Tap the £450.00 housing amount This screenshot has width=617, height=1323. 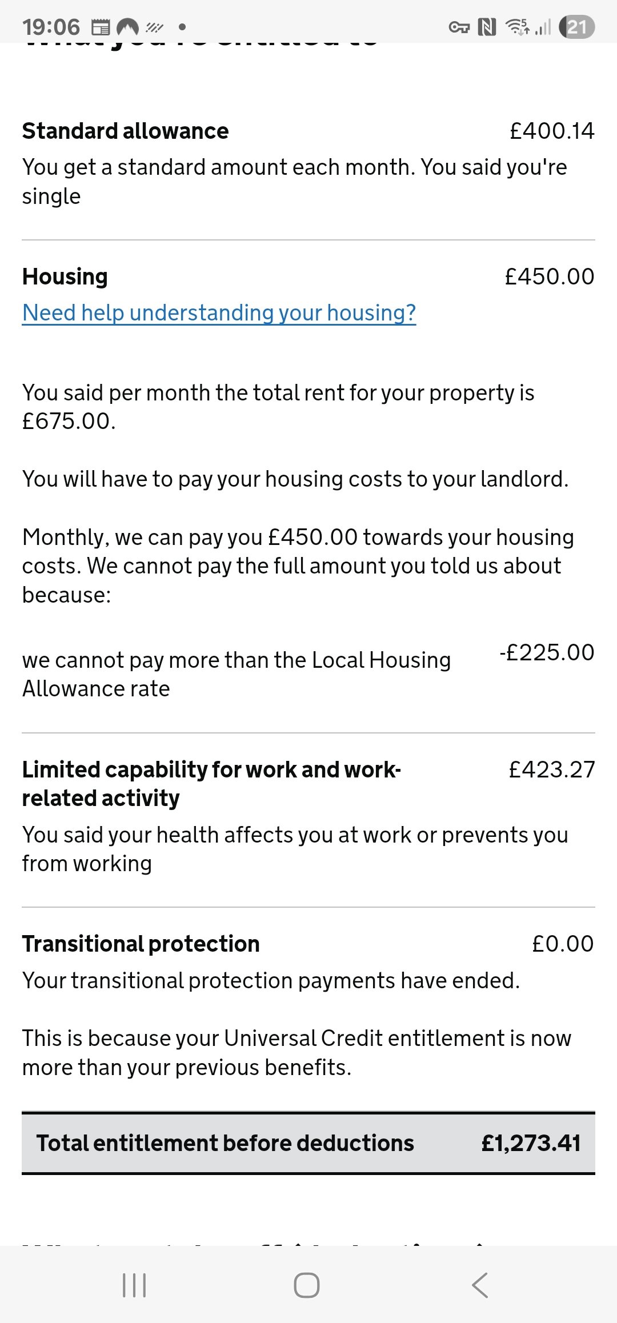coord(549,277)
